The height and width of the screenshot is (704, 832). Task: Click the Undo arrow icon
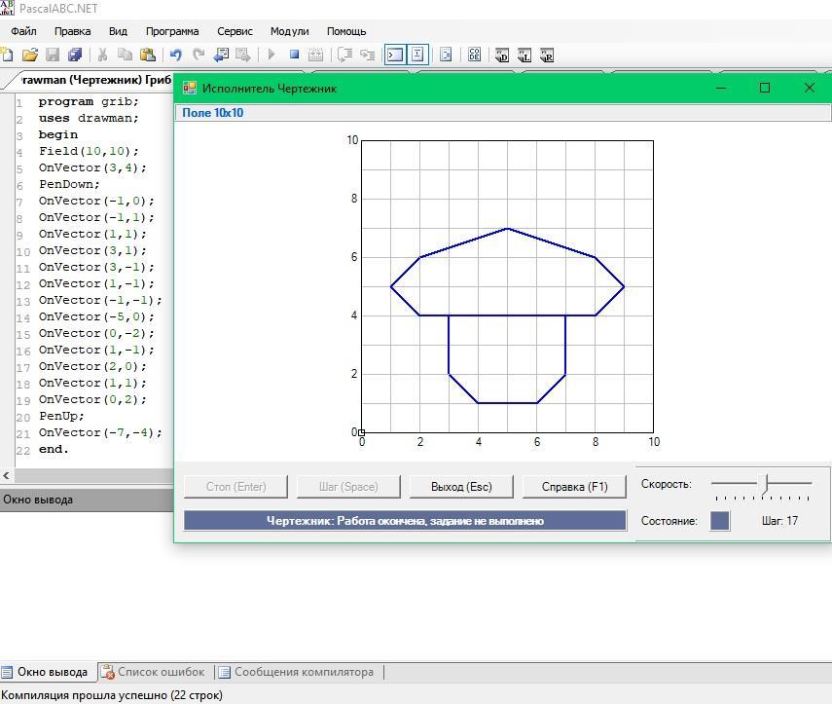tap(176, 56)
